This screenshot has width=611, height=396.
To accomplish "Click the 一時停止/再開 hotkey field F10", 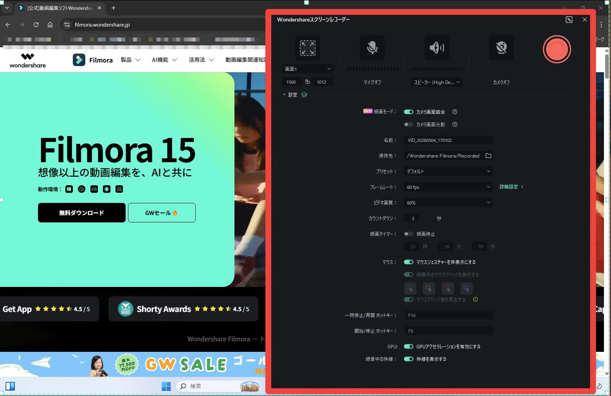I will (448, 315).
